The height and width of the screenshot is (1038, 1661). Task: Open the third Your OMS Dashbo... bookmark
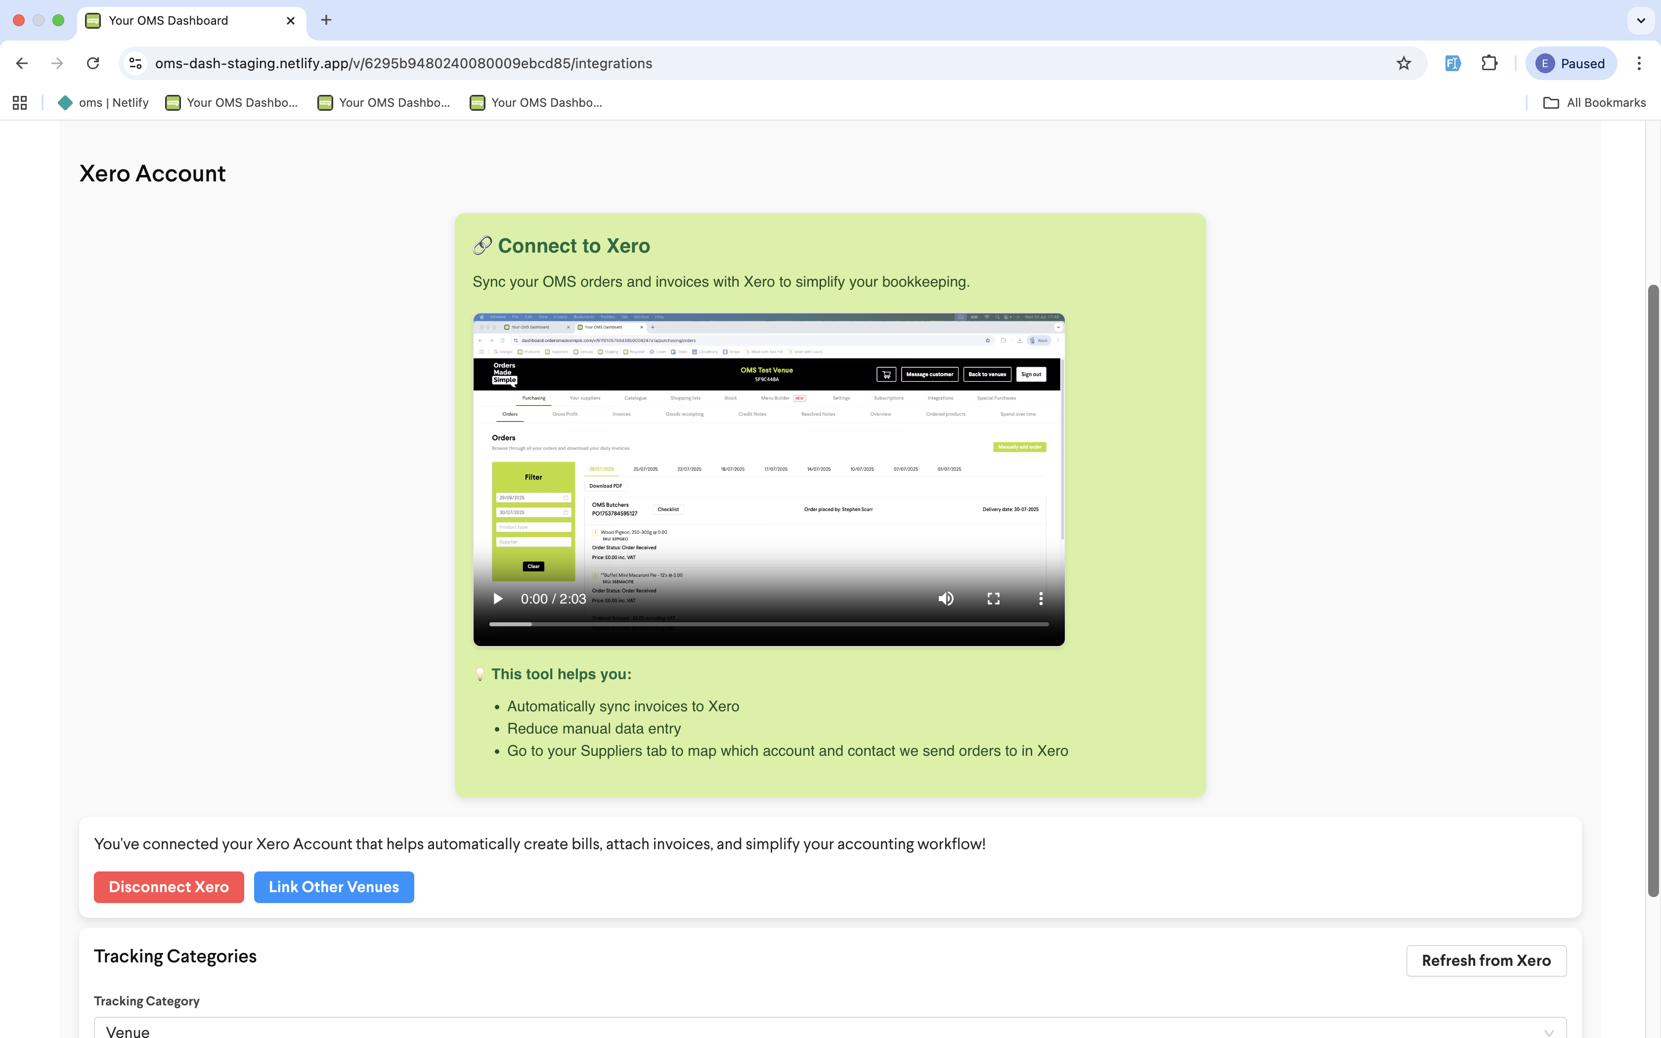click(x=536, y=102)
